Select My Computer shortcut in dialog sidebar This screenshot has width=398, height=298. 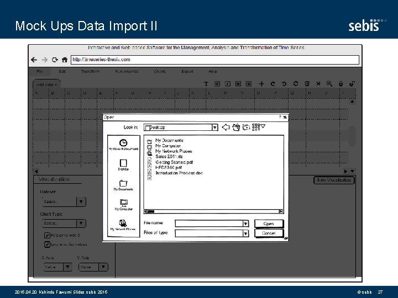[124, 205]
